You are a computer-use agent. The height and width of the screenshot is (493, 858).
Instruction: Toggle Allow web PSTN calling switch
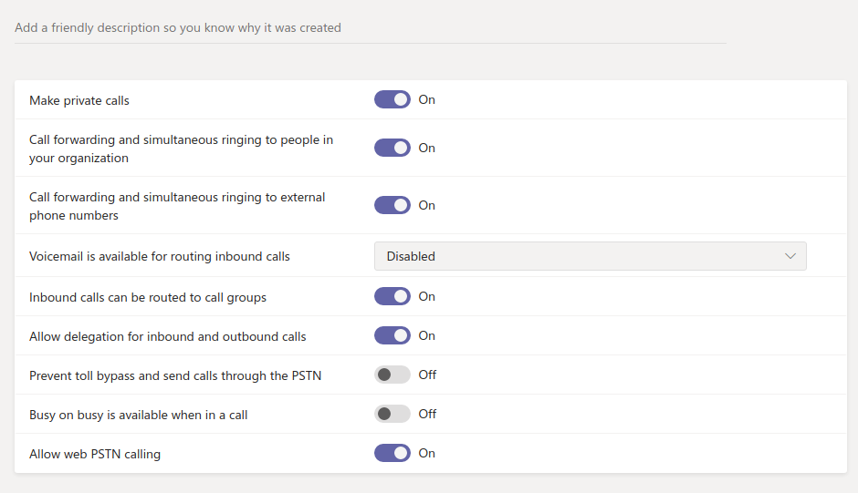coord(392,453)
